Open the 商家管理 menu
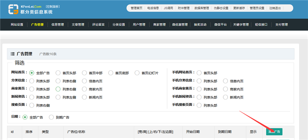 [x=159, y=25]
